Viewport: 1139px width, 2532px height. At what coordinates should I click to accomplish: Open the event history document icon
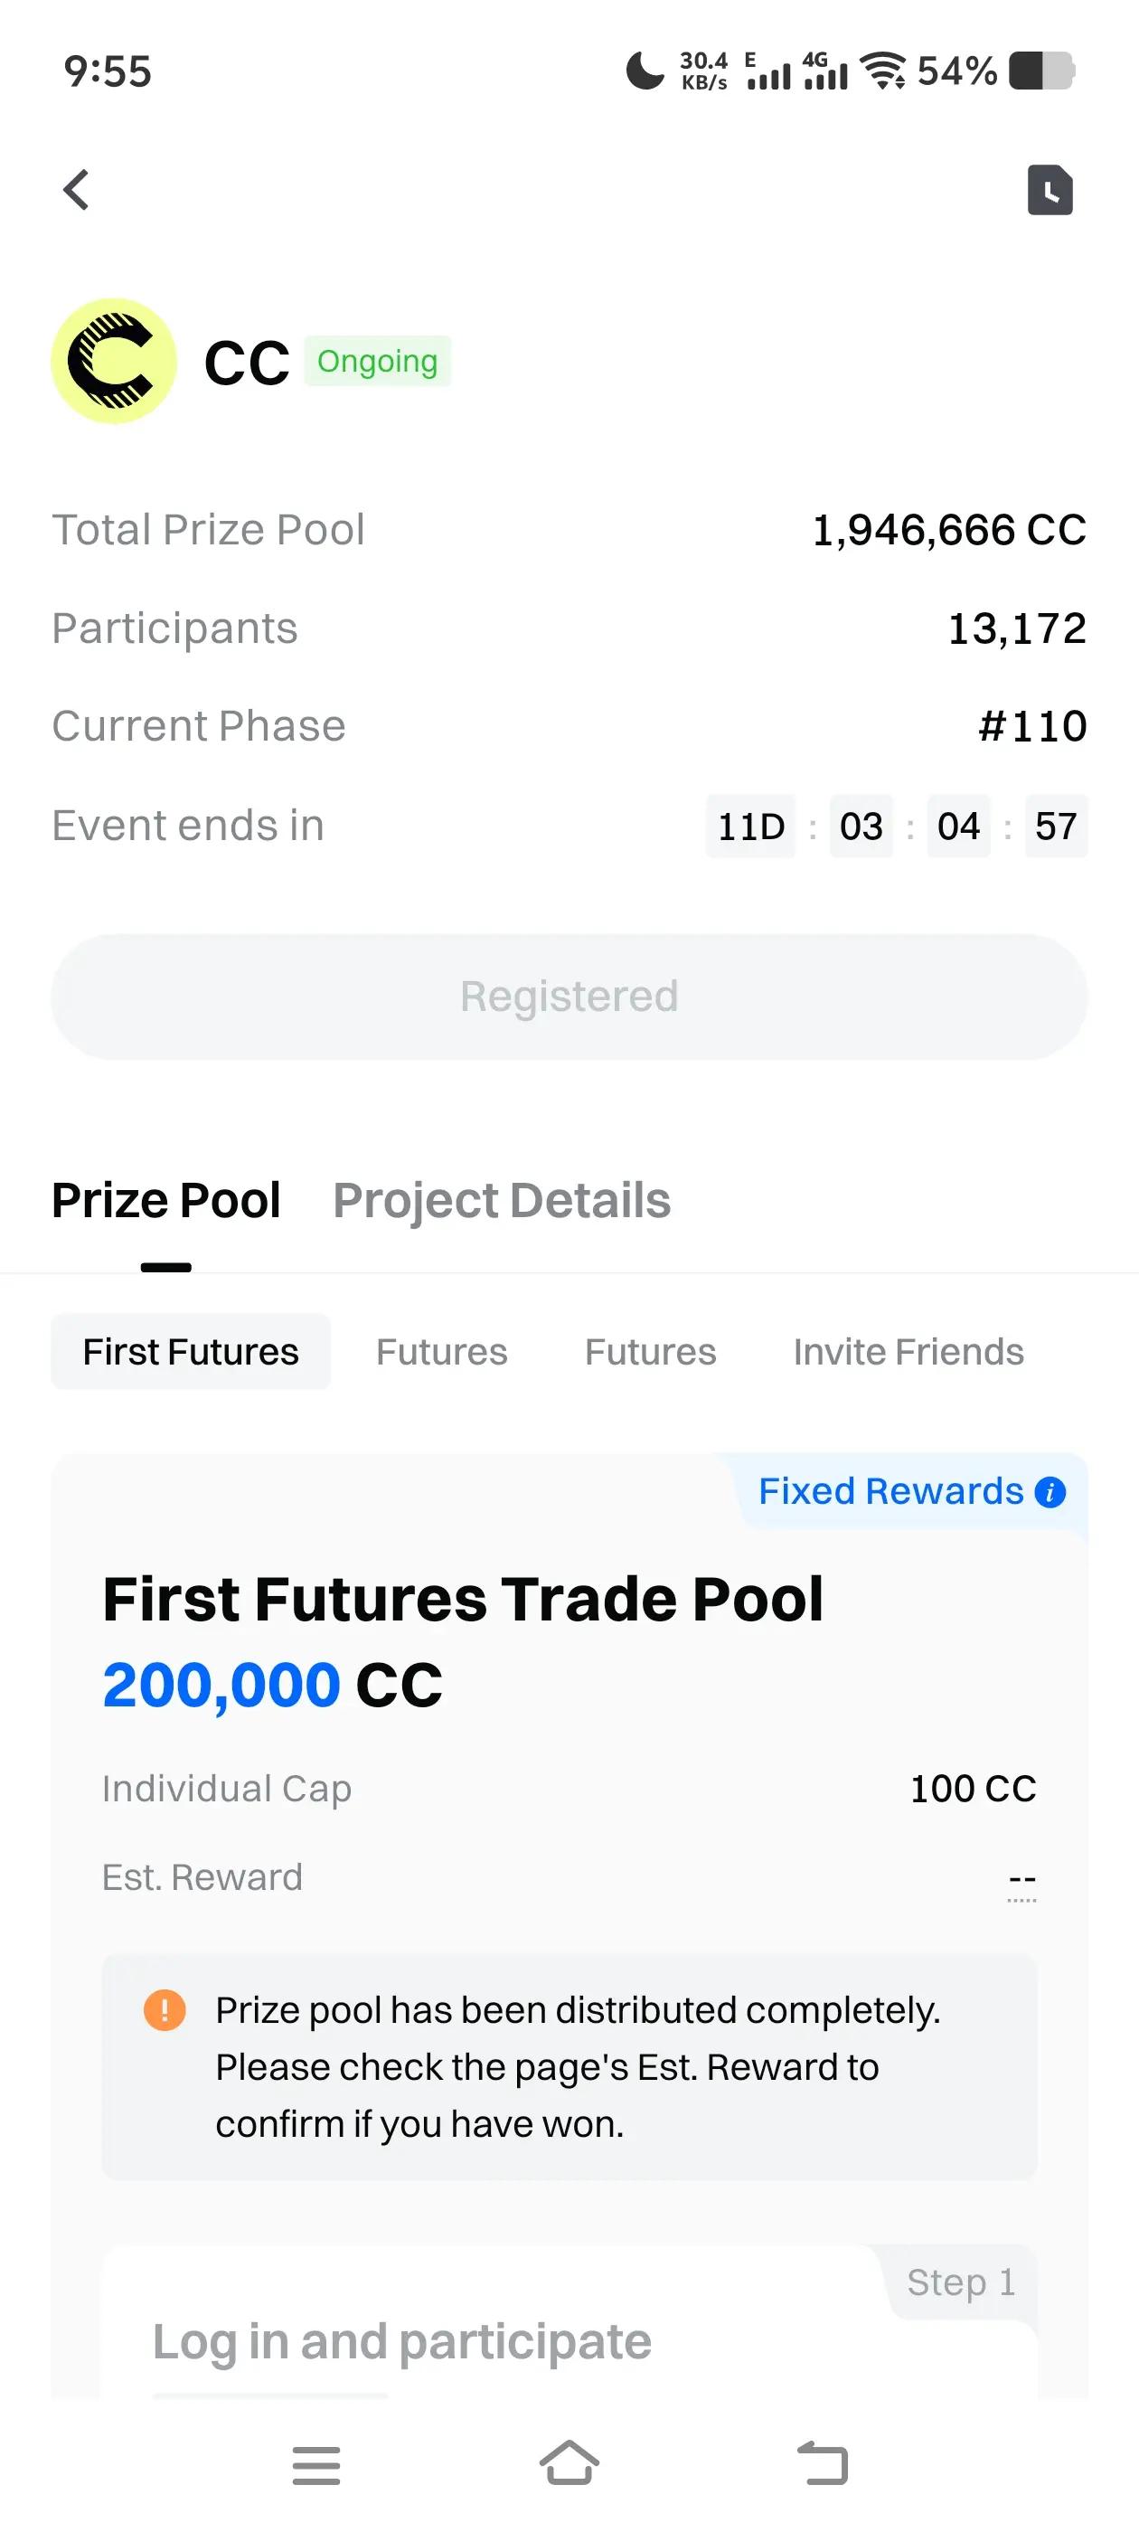[1050, 190]
